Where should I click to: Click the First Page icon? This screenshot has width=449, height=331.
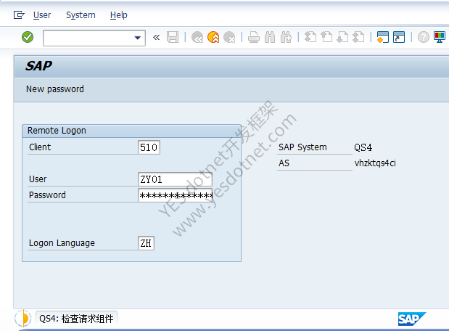point(310,37)
